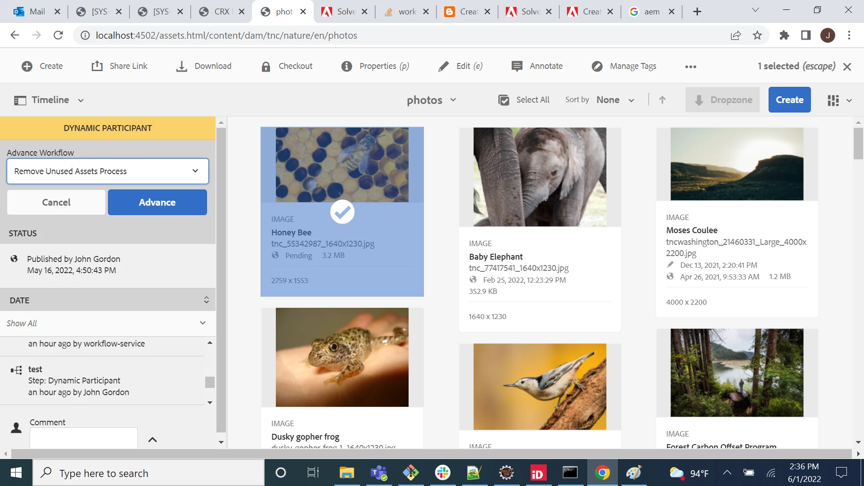864x486 pixels.
Task: Open asset Properties info icon
Action: (x=346, y=66)
